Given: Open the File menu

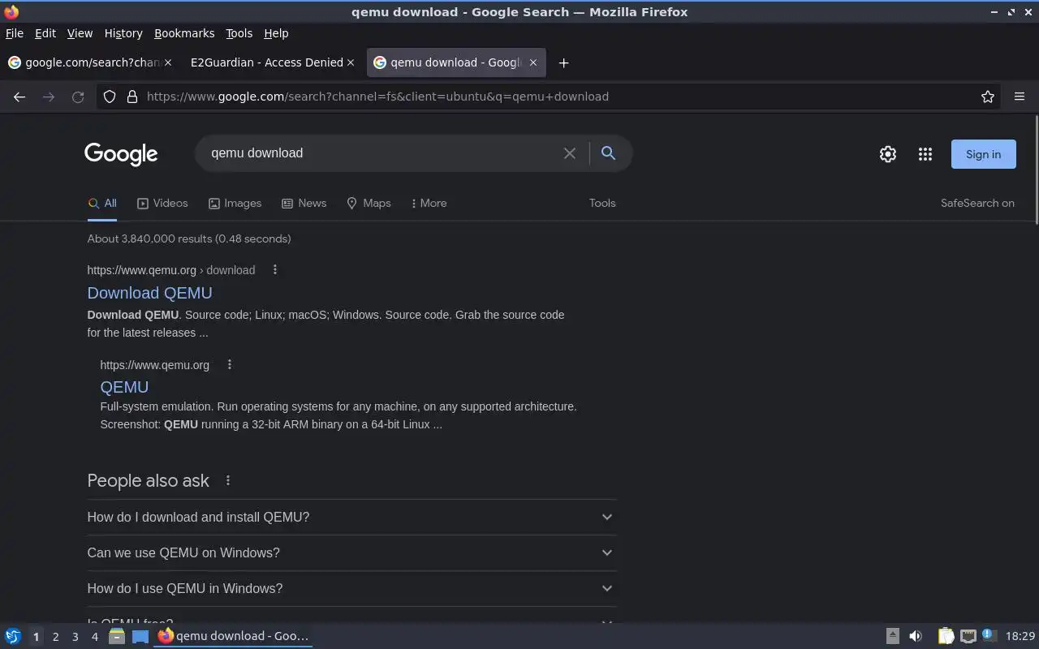Looking at the screenshot, I should click(x=15, y=33).
